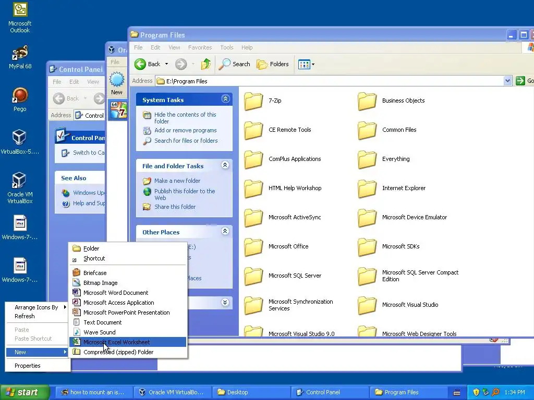Image resolution: width=534 pixels, height=400 pixels.
Task: Choose Text Document from New submenu
Action: (128, 322)
